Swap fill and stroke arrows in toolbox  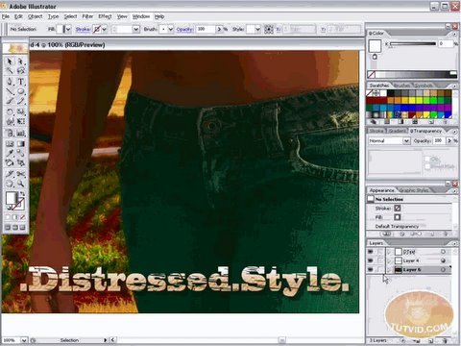pyautogui.click(x=22, y=194)
